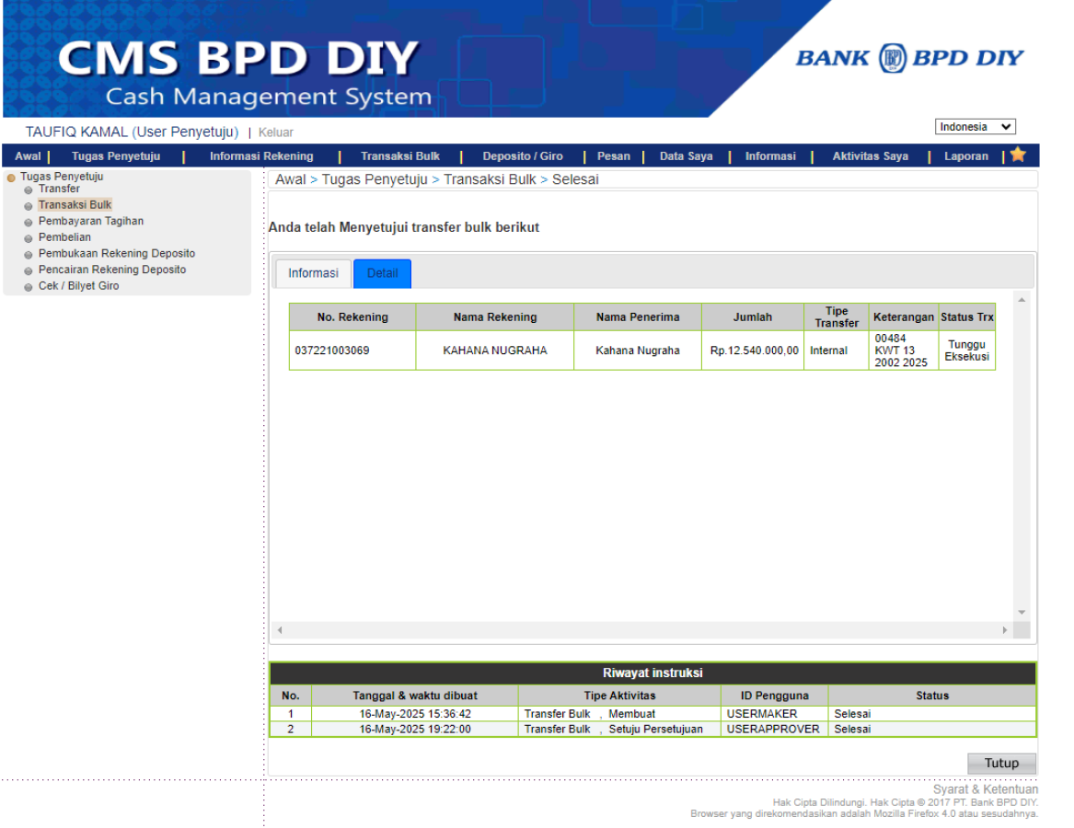Select Pembelian in the sidebar
Image resolution: width=1074 pixels, height=828 pixels.
point(64,237)
